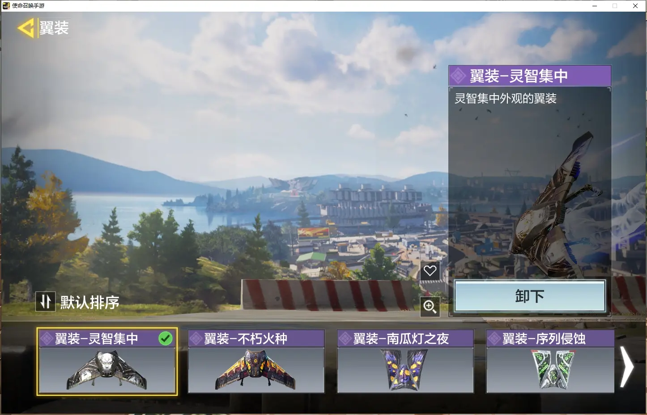Viewport: 647px width, 415px height.
Task: Minimize the 使命召唤手游 window
Action: (595, 6)
